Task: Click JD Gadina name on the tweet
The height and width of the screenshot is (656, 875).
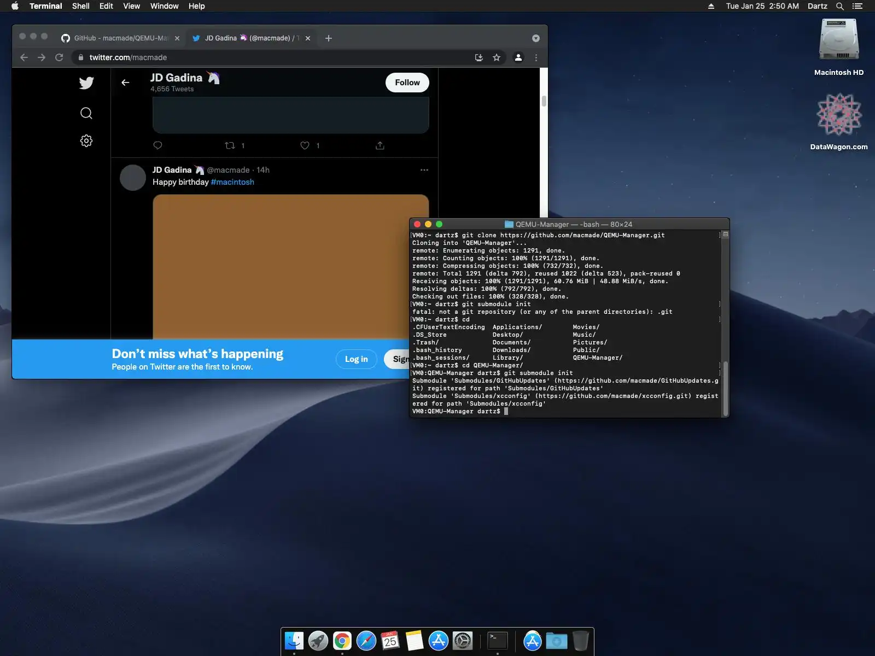Action: (172, 170)
